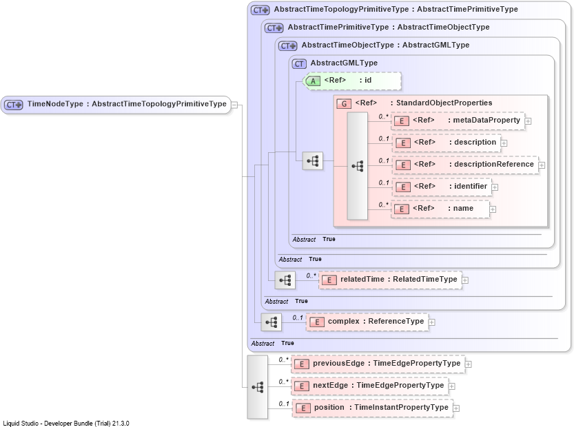The height and width of the screenshot is (427, 574).
Task: Click Abstract True property of AbstractTimePrimitiveType
Action: point(286,302)
